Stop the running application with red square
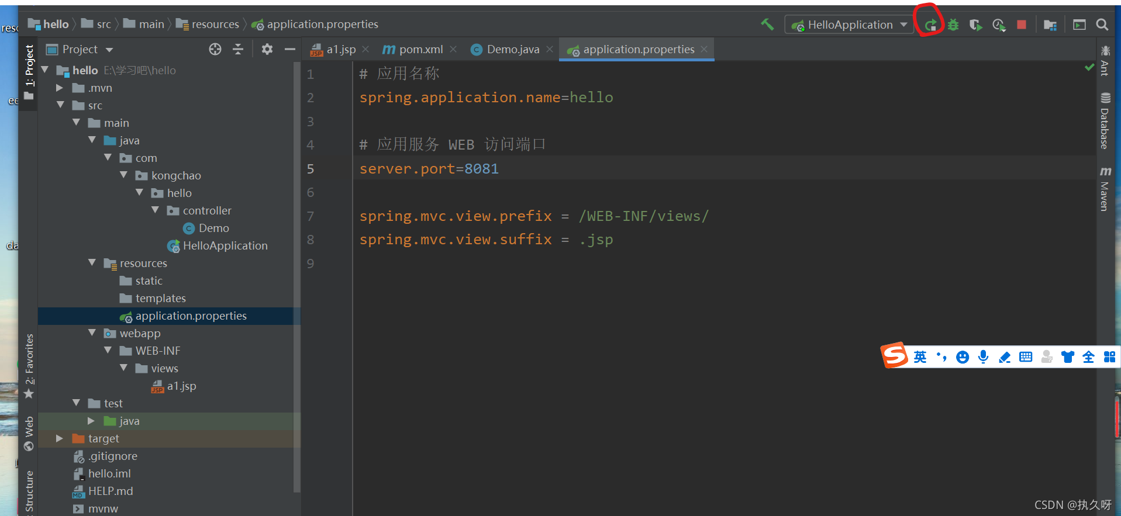 tap(1022, 25)
